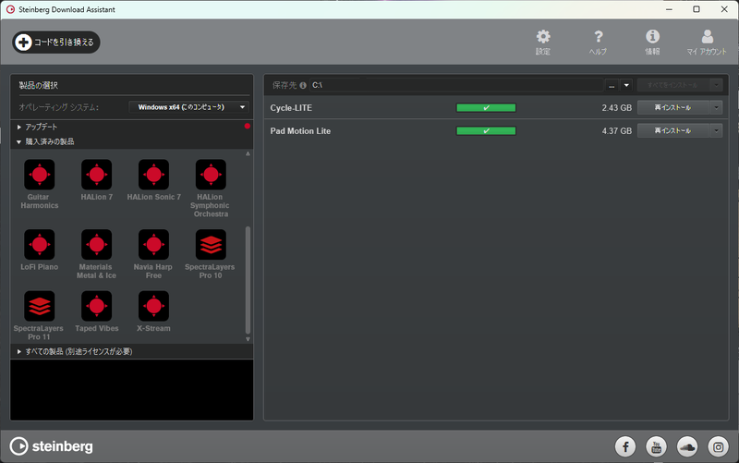Screen dimensions: 739x463
Task: Select the Guitar Harmonics product icon
Action: 40,175
